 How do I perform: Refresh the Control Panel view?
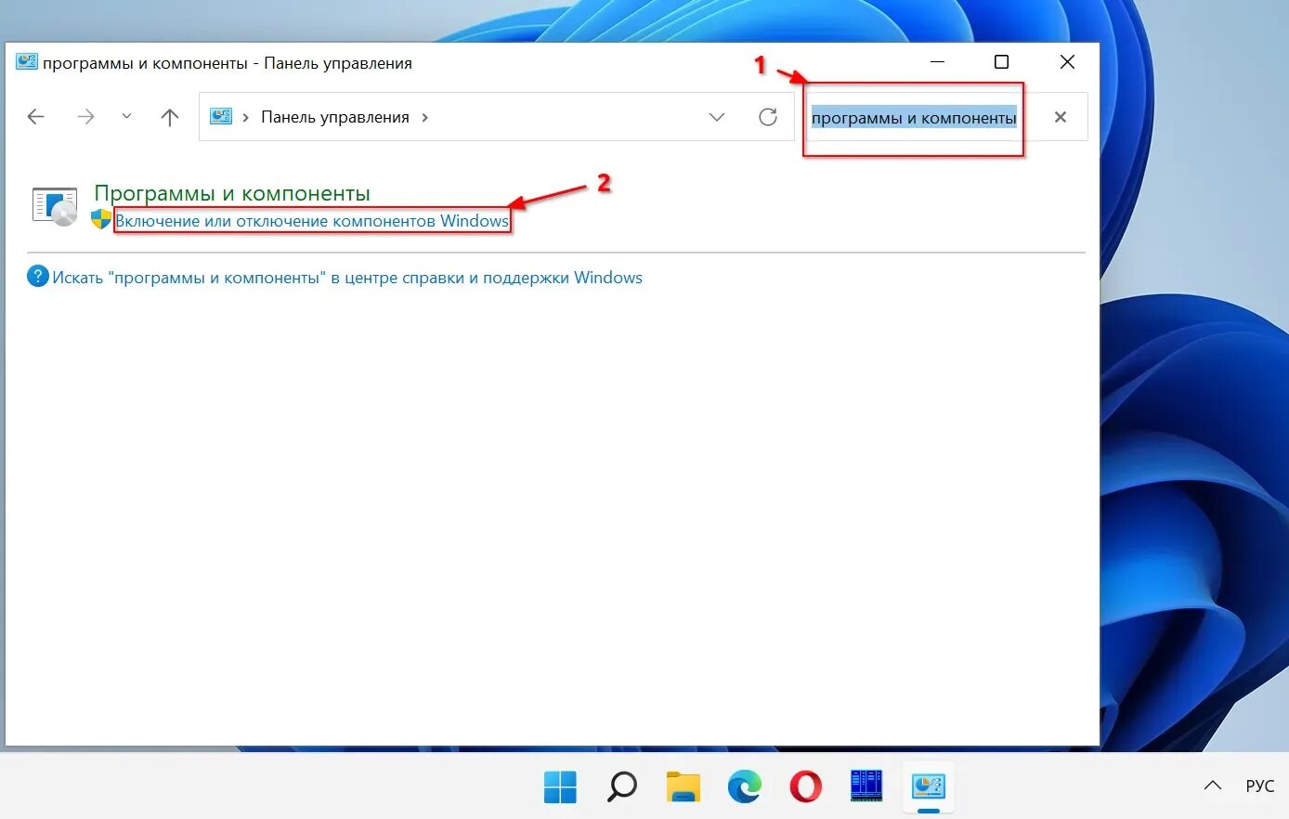pyautogui.click(x=768, y=117)
